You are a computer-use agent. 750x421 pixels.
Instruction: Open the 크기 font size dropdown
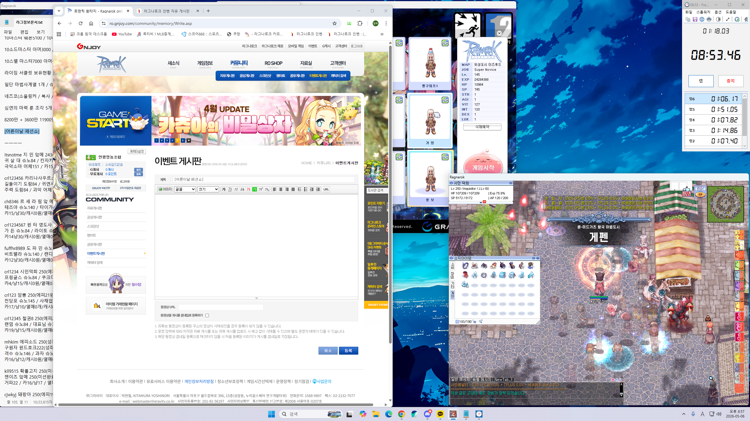click(x=208, y=189)
